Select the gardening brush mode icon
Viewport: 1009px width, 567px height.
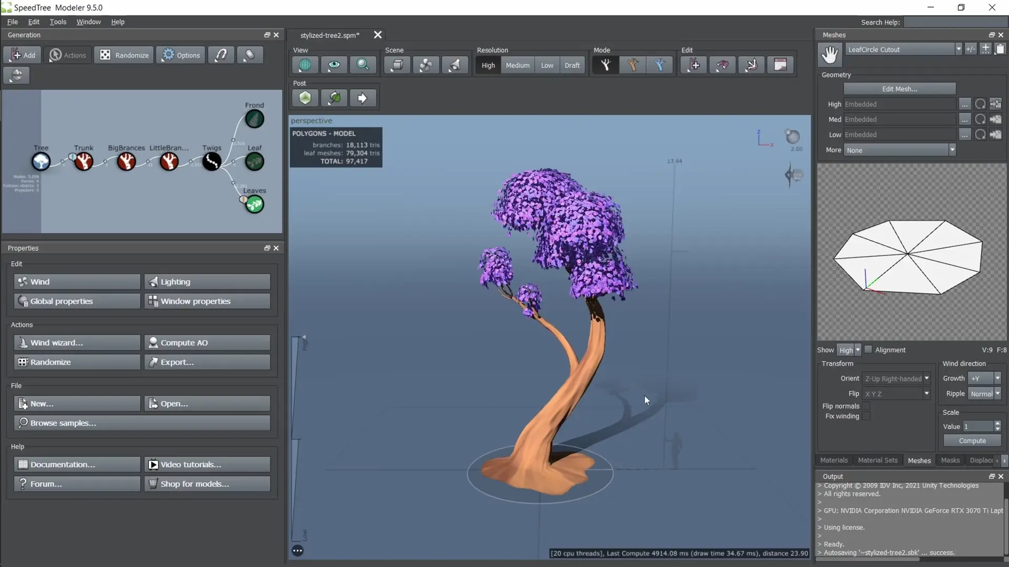(633, 65)
